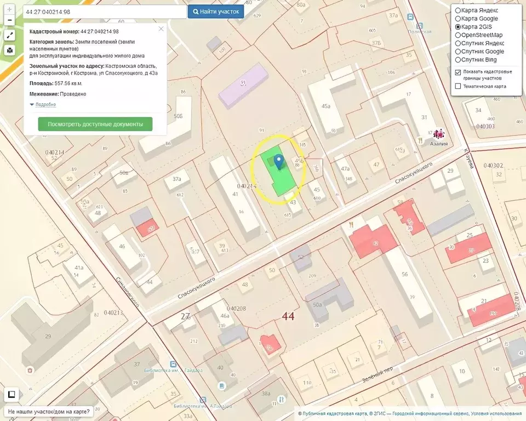Expand the Подробно details section

[x=45, y=104]
